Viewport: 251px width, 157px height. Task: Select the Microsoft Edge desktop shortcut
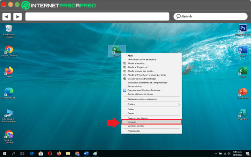(9, 94)
